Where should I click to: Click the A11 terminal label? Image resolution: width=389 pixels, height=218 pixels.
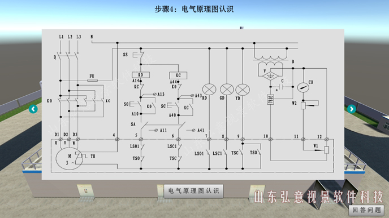(163, 130)
